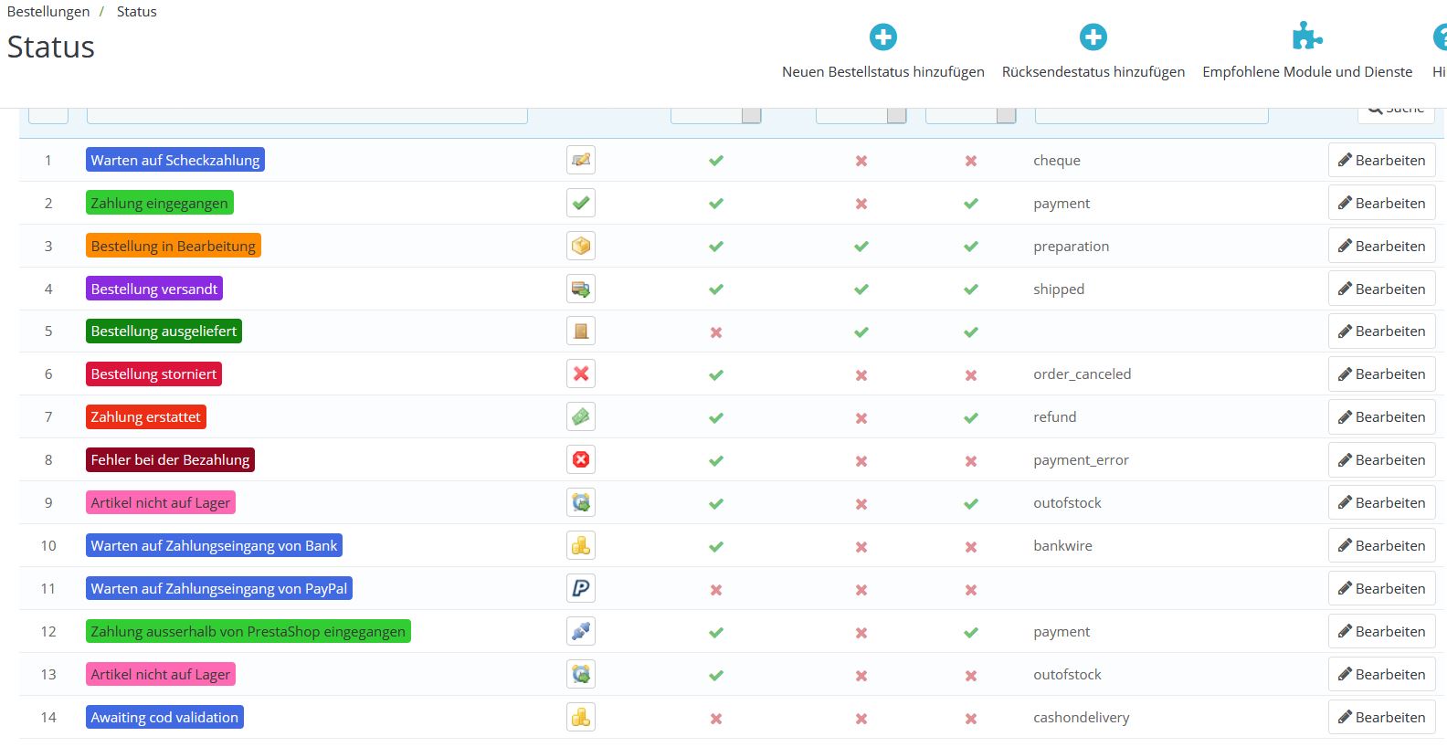Click the status icon in row ID 13
The width and height of the screenshot is (1447, 747).
pos(581,674)
